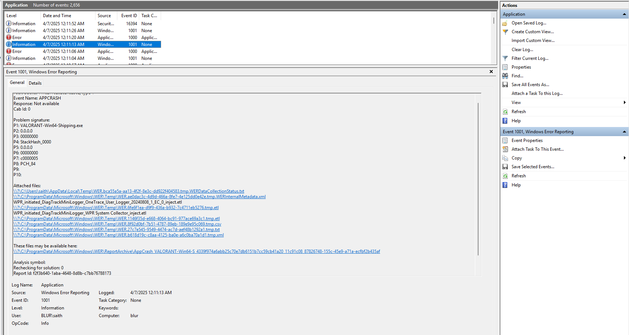
Task: Switch to the General tab
Action: [17, 83]
